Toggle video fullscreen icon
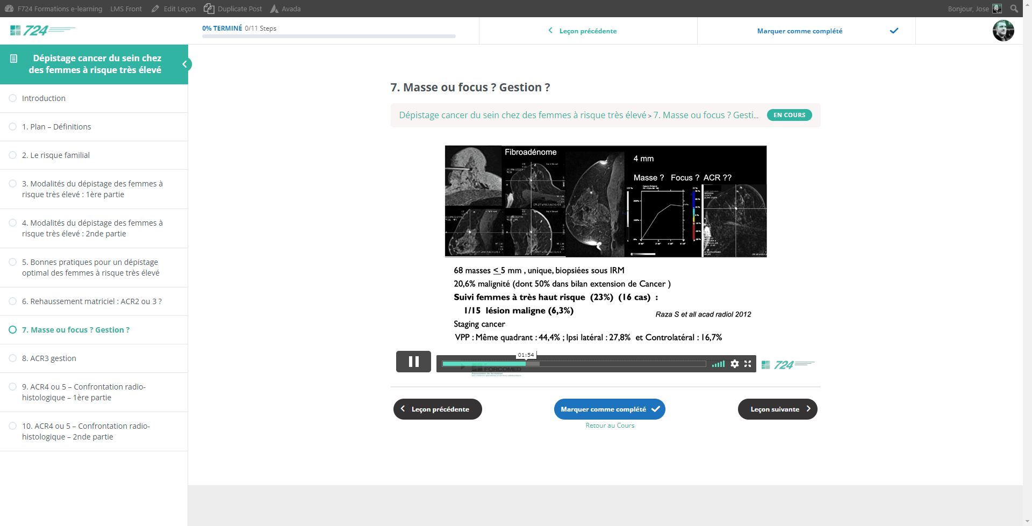The image size is (1032, 526). [x=748, y=364]
